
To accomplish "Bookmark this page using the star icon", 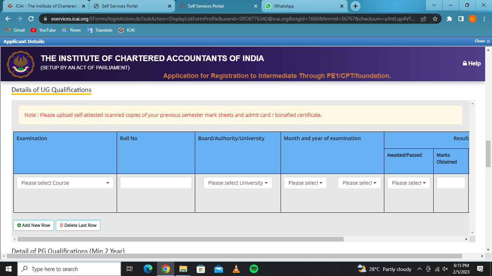I will click(435, 19).
